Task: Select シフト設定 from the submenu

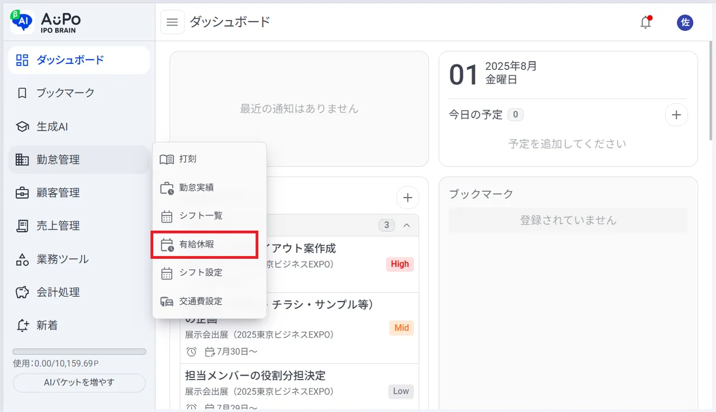Action: tap(209, 273)
